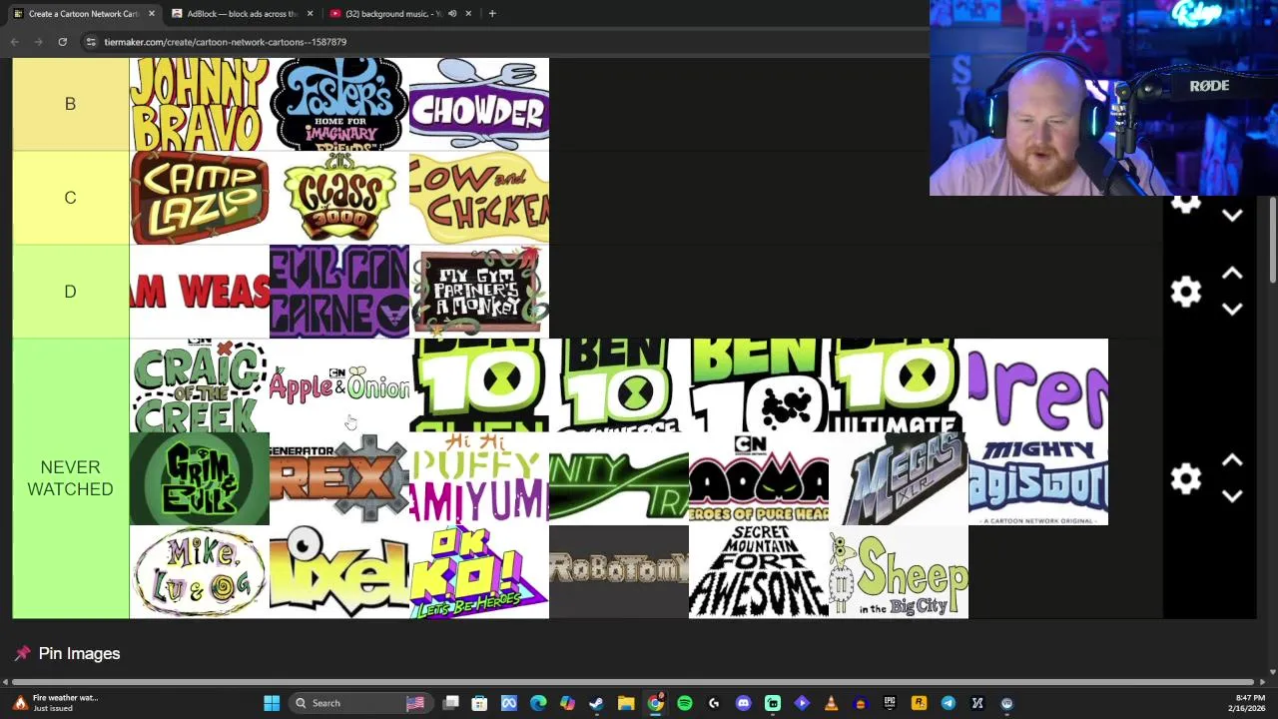
Task: Select the Foster's Home for Imaginary Friends logo
Action: pos(339,104)
